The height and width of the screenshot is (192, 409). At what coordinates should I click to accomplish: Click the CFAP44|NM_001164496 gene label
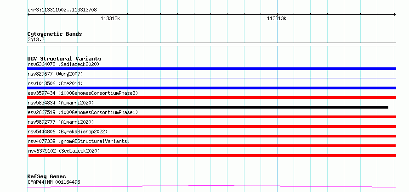click(54, 182)
